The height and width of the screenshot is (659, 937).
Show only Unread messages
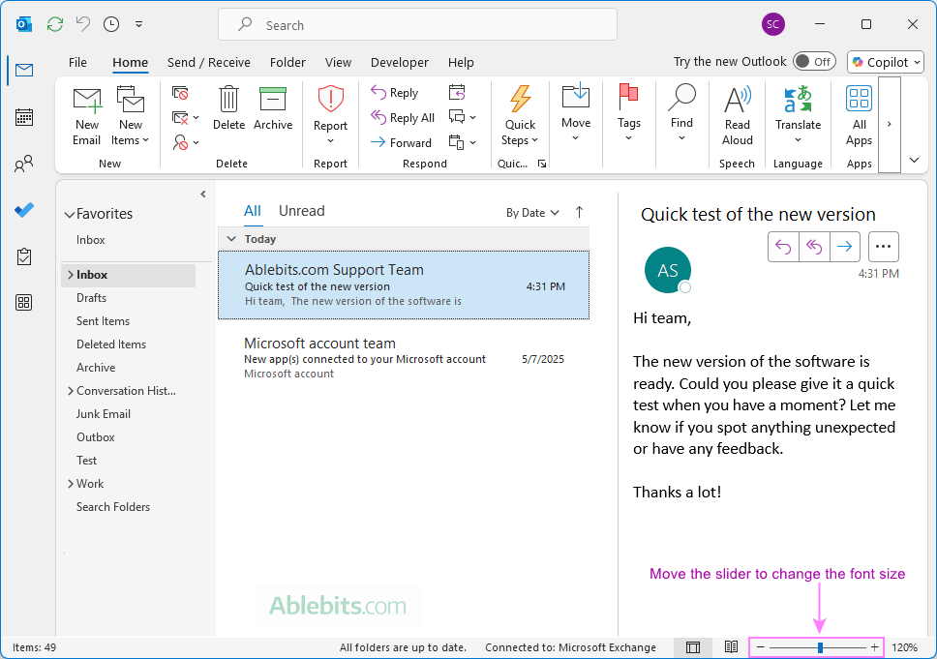click(302, 211)
